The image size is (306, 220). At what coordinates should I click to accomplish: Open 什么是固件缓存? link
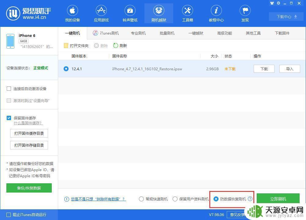tap(28, 123)
